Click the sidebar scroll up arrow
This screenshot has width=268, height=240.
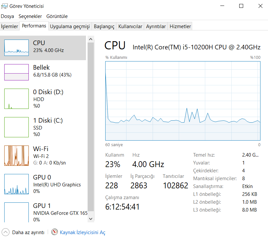click(91, 39)
